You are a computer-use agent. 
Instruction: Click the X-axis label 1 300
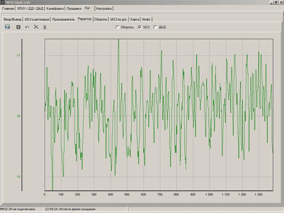258,194
